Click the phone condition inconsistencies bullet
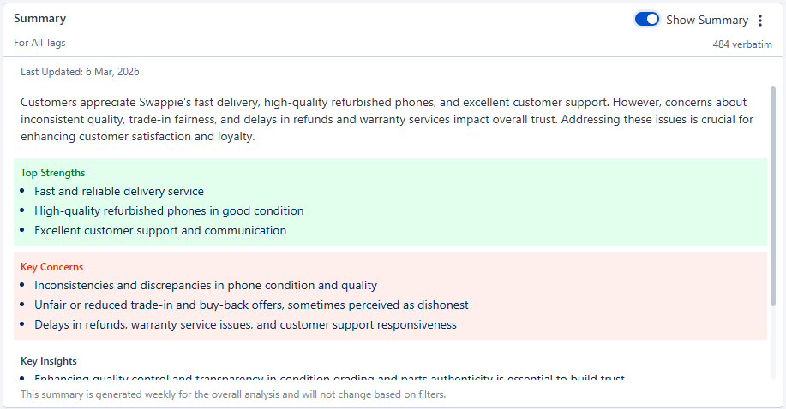This screenshot has height=409, width=786. pyautogui.click(x=206, y=286)
